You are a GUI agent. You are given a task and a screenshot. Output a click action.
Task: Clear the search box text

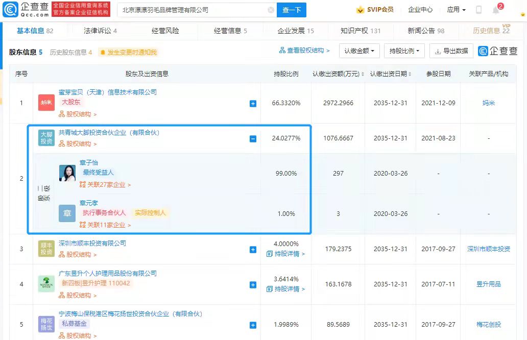click(x=271, y=10)
